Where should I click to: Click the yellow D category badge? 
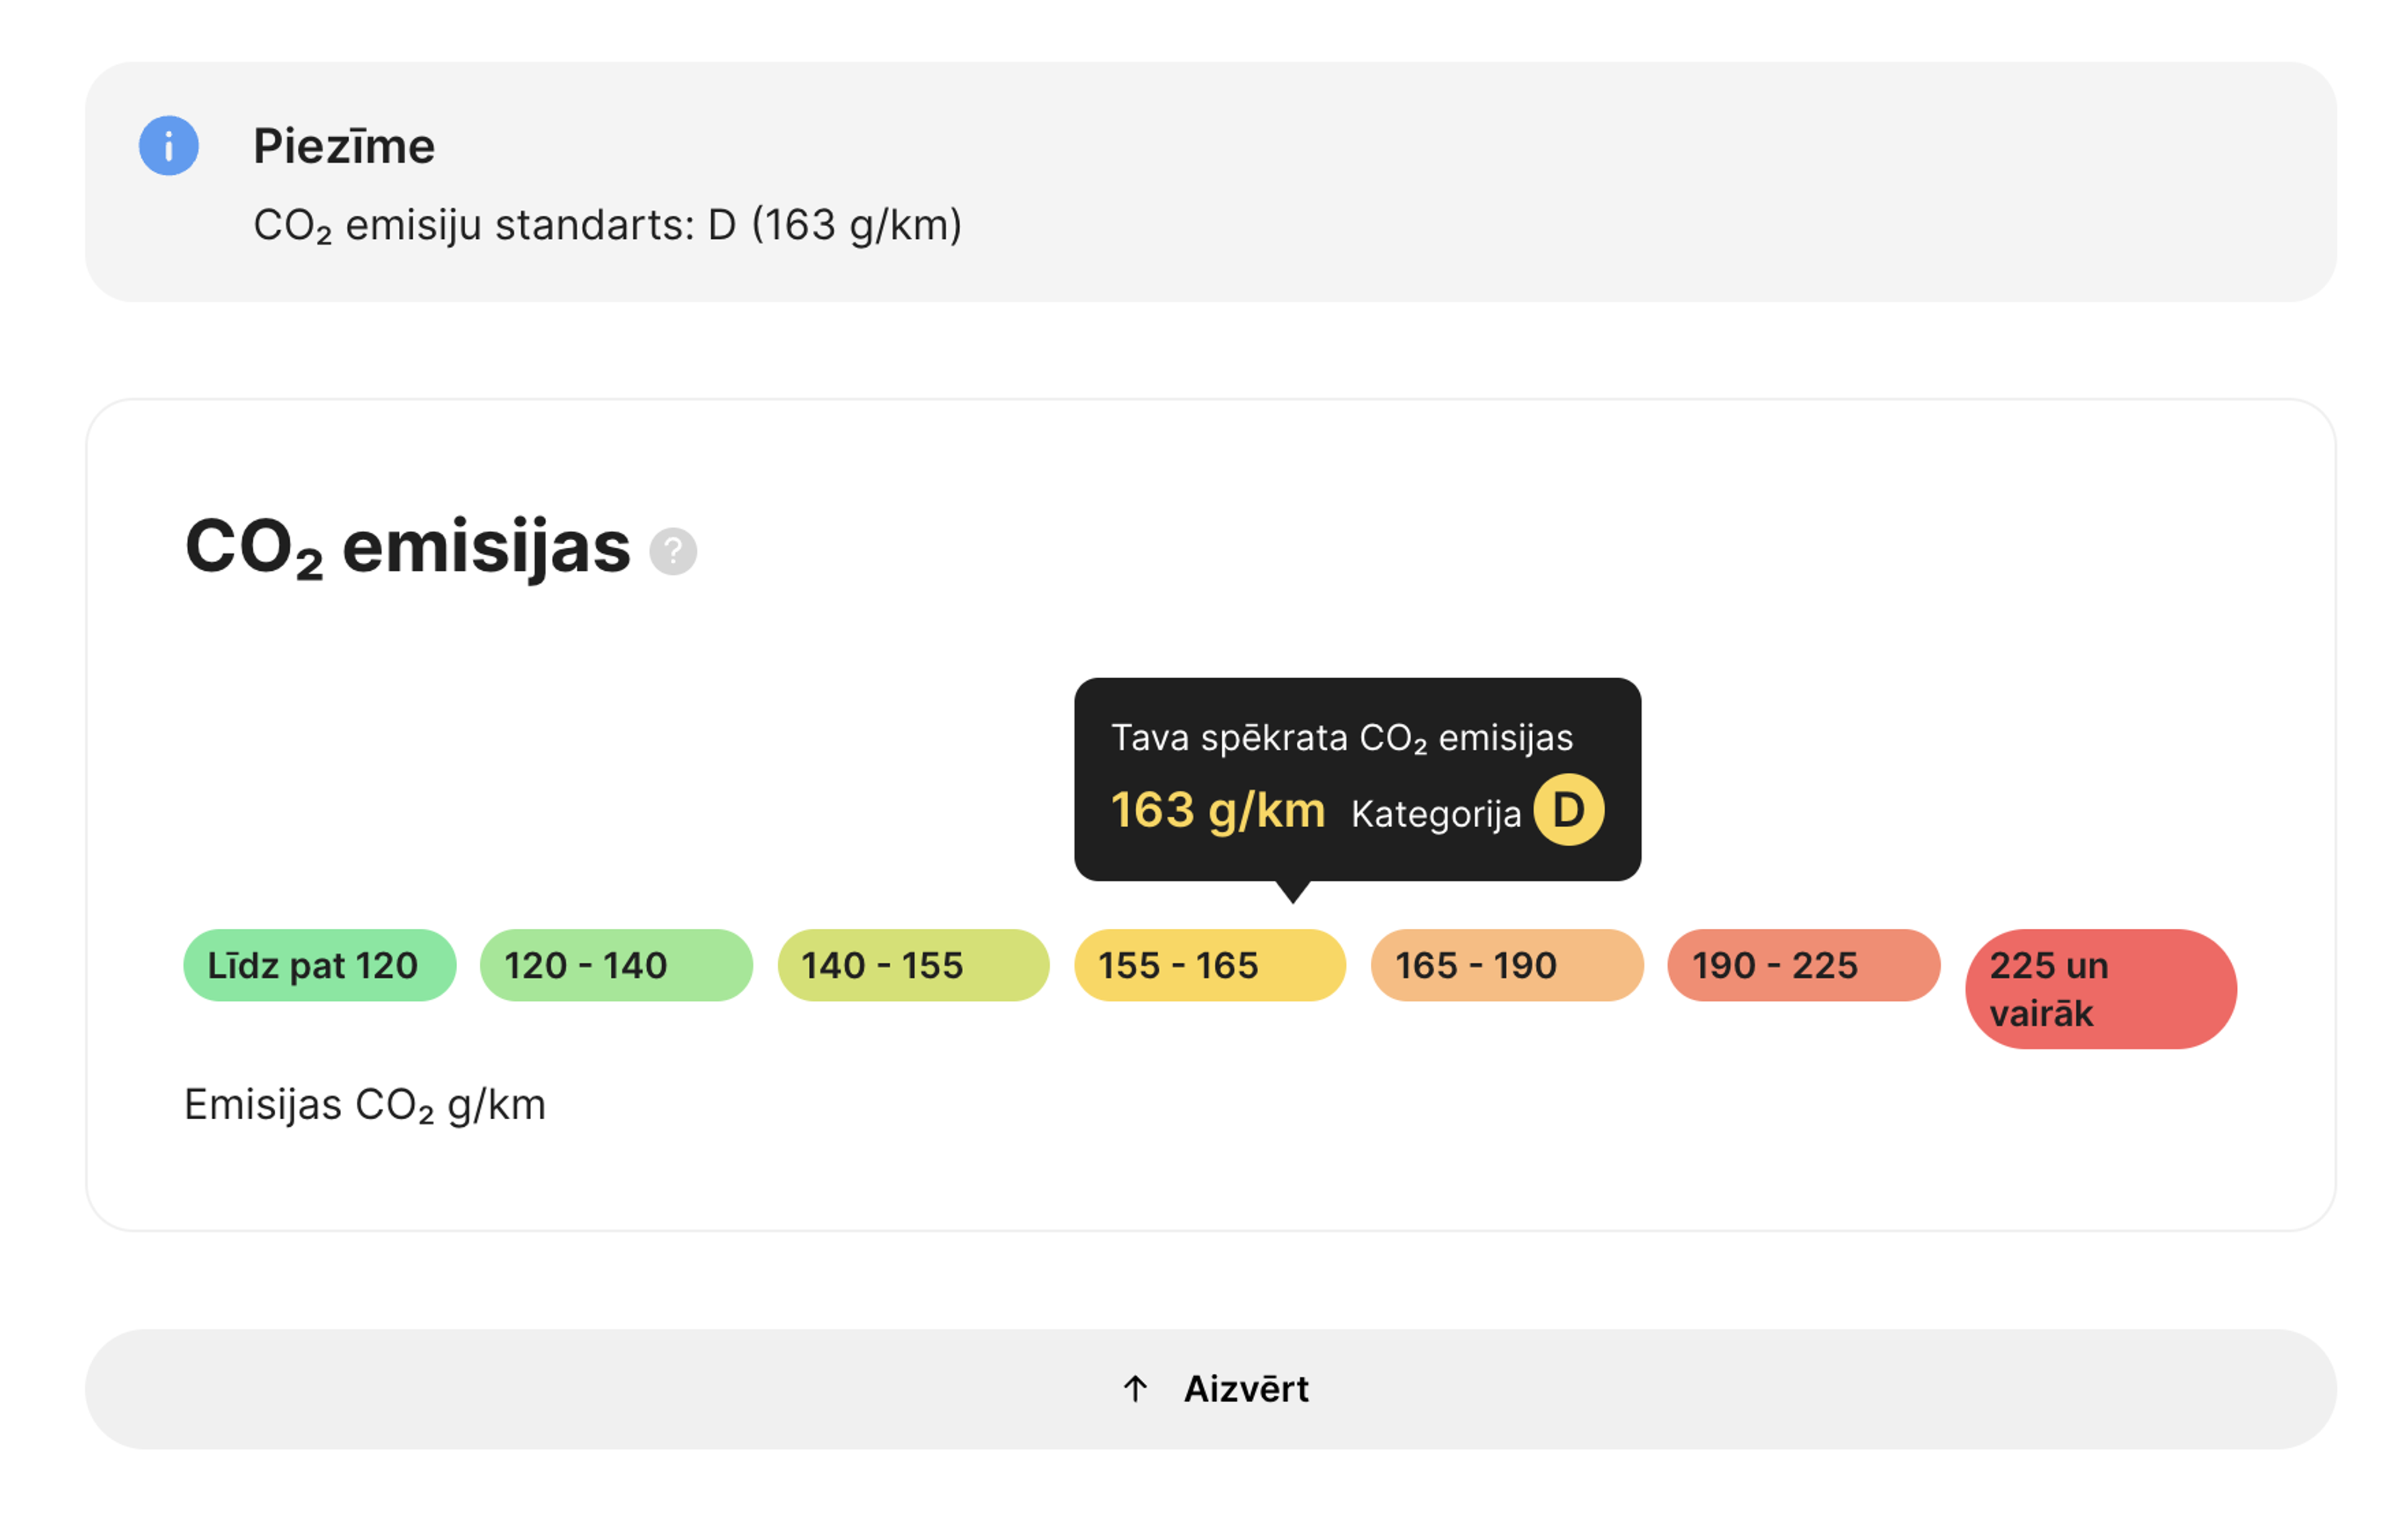(1569, 810)
